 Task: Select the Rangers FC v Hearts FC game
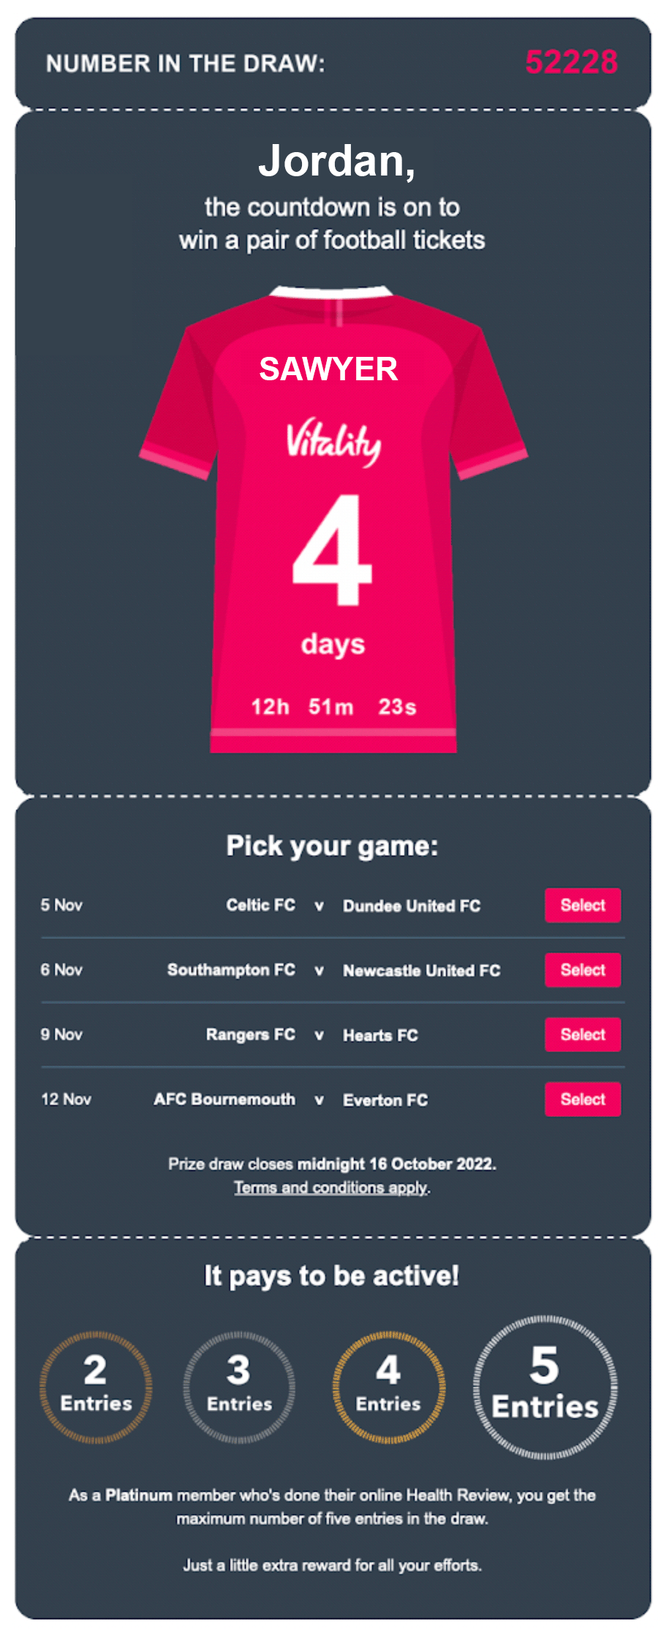pos(583,1034)
